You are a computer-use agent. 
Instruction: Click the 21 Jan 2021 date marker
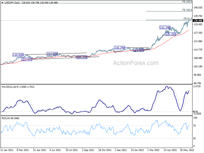(x=7, y=150)
